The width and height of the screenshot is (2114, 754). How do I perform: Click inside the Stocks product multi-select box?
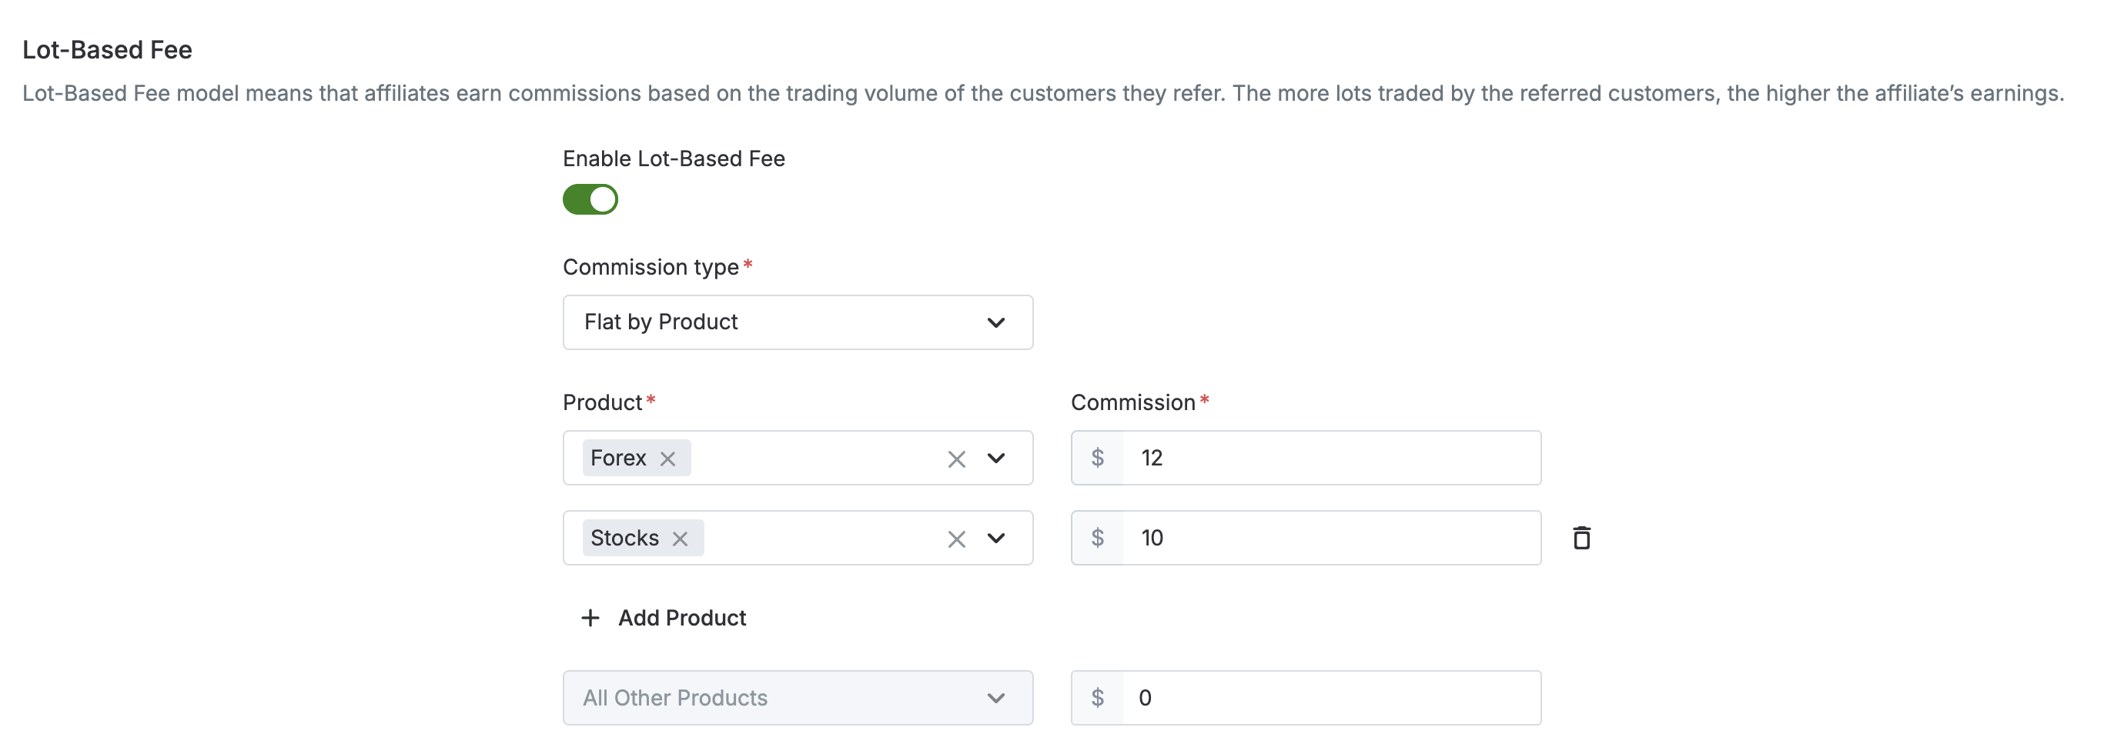point(821,539)
